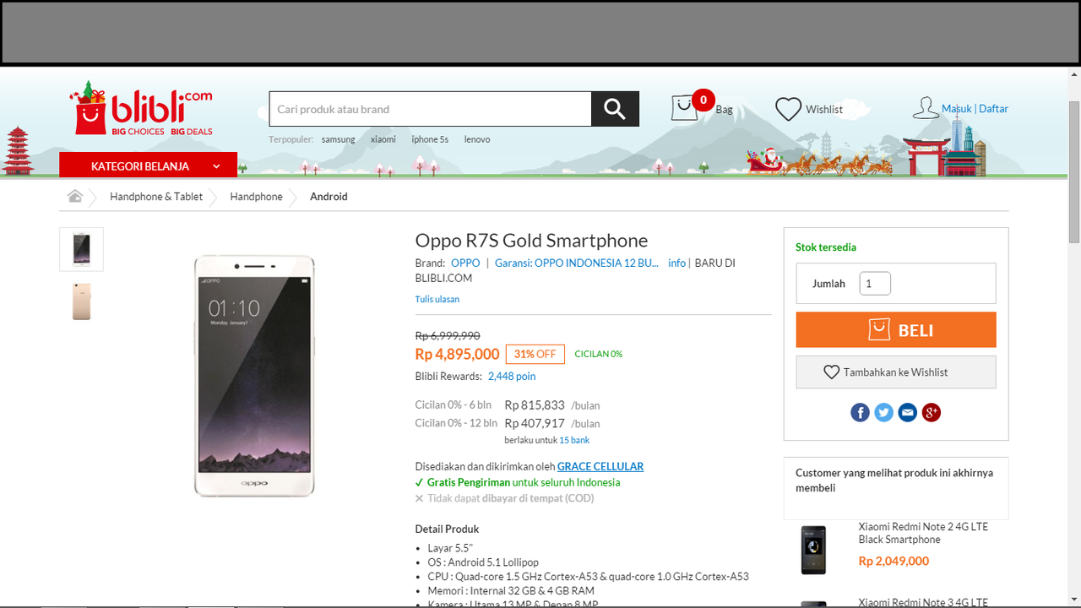Click the Masuk login link

(956, 109)
